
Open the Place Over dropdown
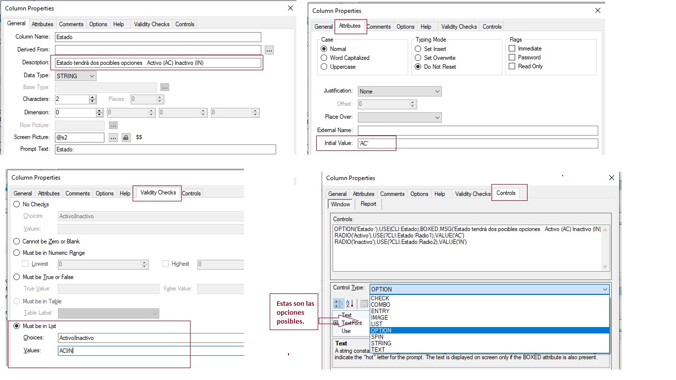(399, 117)
